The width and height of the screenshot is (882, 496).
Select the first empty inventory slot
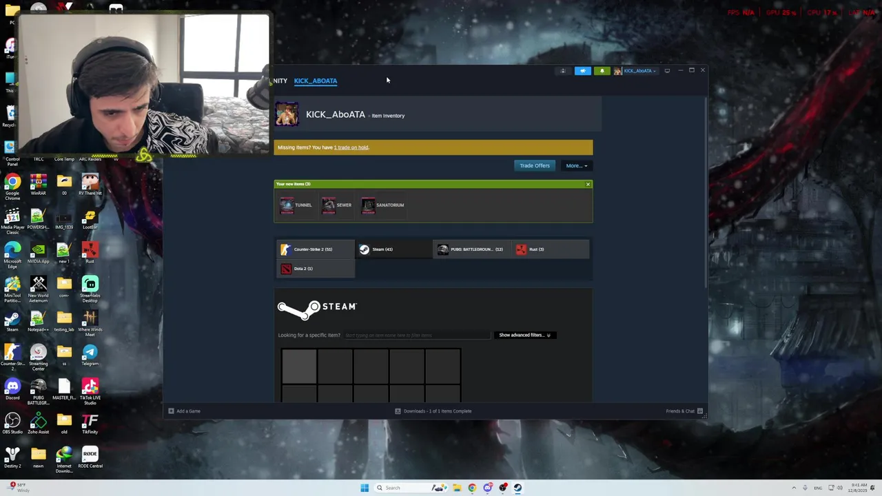pyautogui.click(x=299, y=366)
